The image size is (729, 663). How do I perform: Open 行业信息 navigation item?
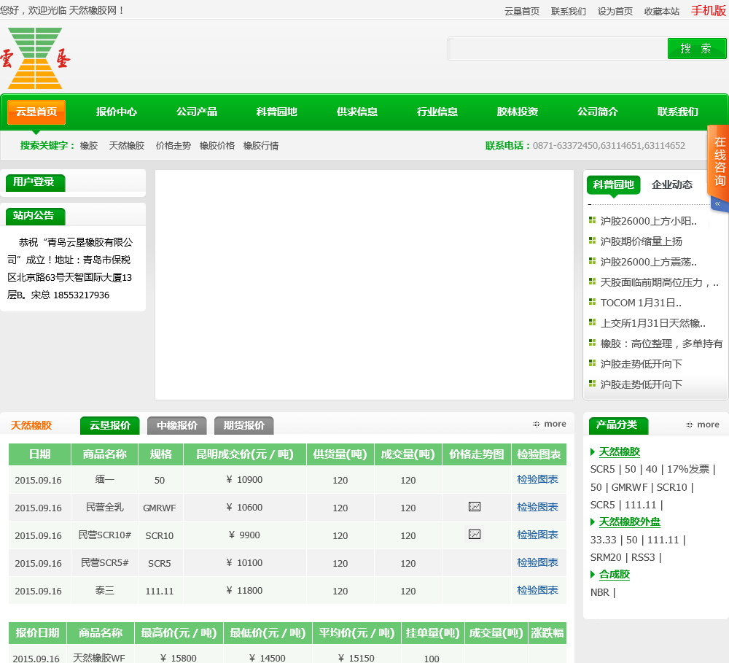[x=437, y=112]
